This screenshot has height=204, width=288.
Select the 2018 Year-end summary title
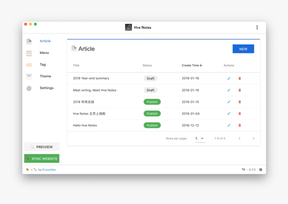tap(91, 78)
